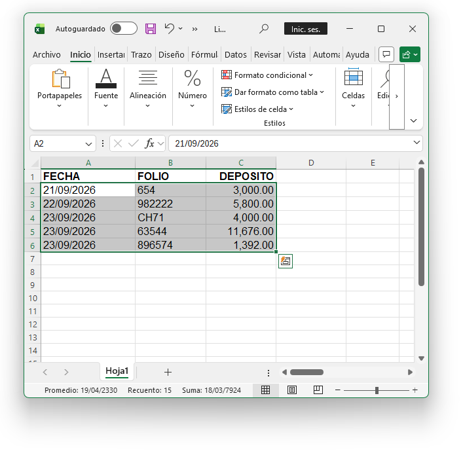Expand the formula bar with chevron
The image size is (463, 455).
(417, 142)
